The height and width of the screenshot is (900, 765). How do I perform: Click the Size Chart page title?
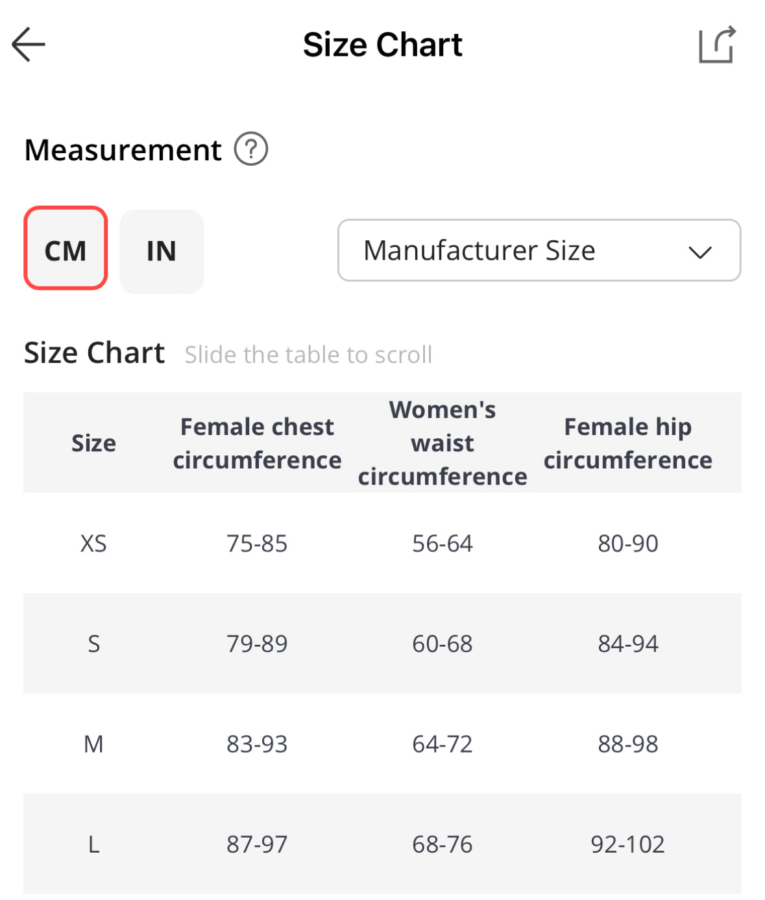coord(382,45)
